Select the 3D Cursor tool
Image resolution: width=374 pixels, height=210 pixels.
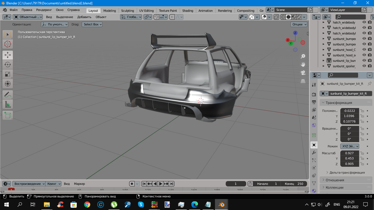tap(8, 44)
